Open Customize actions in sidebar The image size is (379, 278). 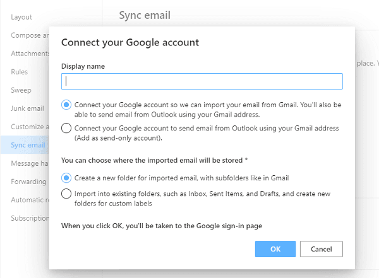pyautogui.click(x=30, y=127)
